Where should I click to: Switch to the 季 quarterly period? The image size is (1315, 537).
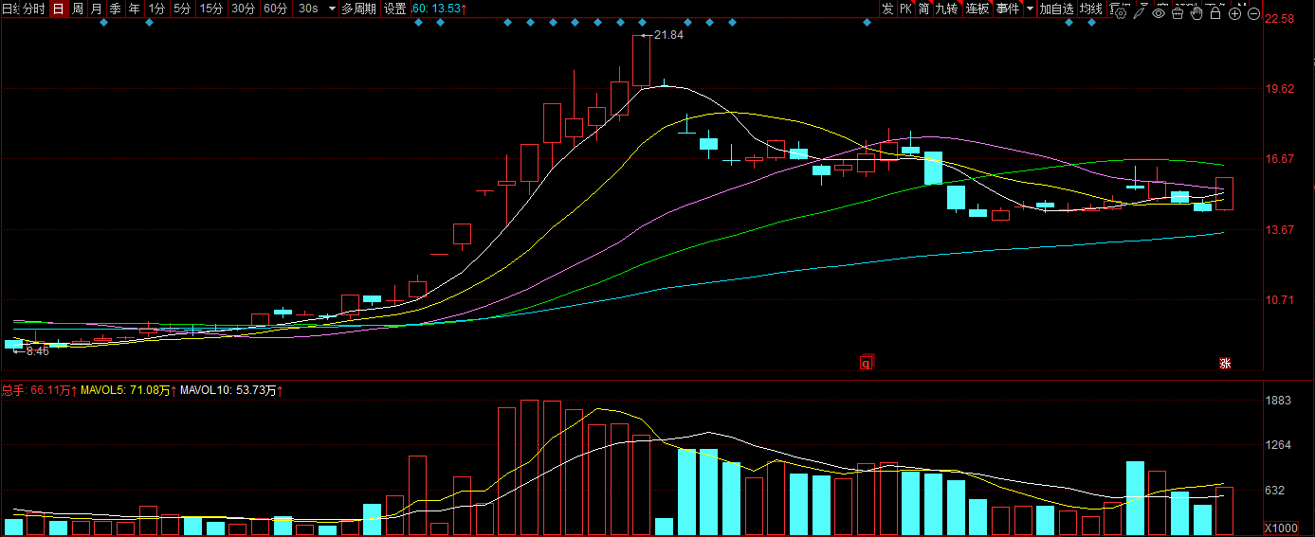pos(115,9)
